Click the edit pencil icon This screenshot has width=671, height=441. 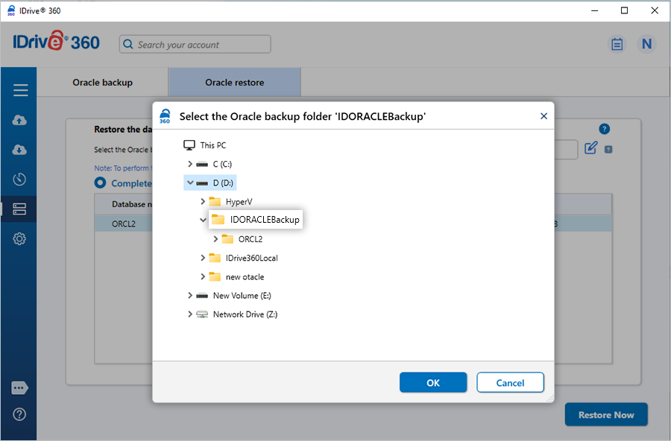point(590,148)
